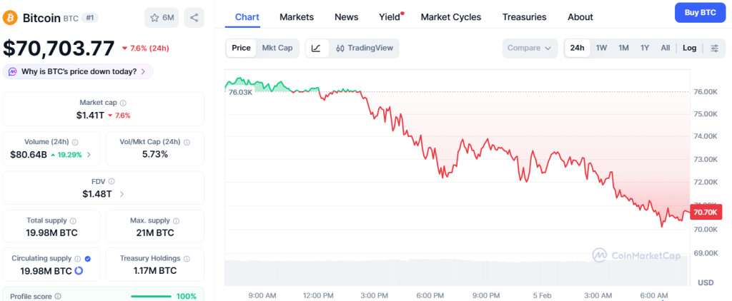Open the Compare dropdown
Image resolution: width=732 pixels, height=301 pixels.
pyautogui.click(x=530, y=48)
